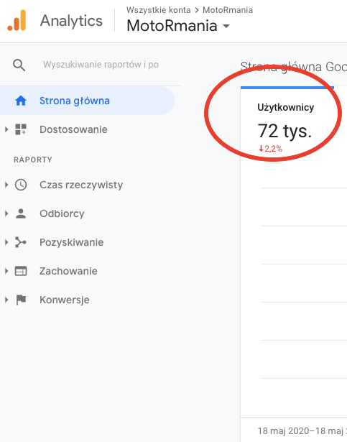Image resolution: width=347 pixels, height=442 pixels.
Task: Click the Wszystkie konta breadcrumb link
Action: coord(159,10)
